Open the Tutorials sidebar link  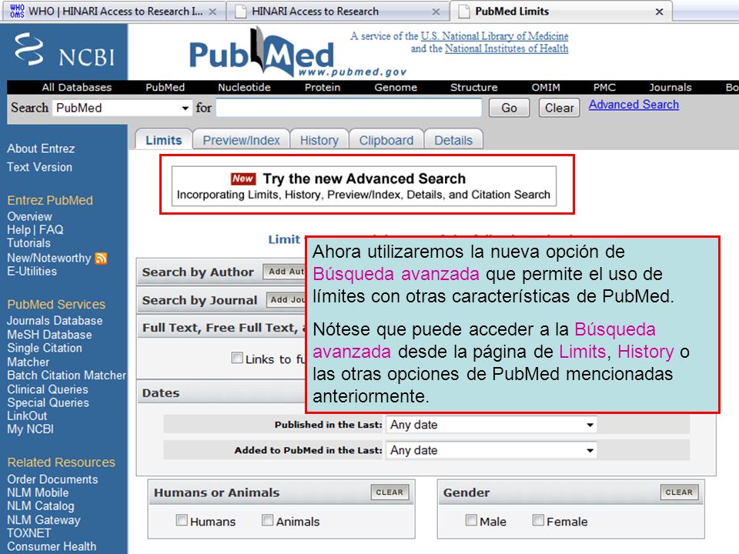coord(28,243)
